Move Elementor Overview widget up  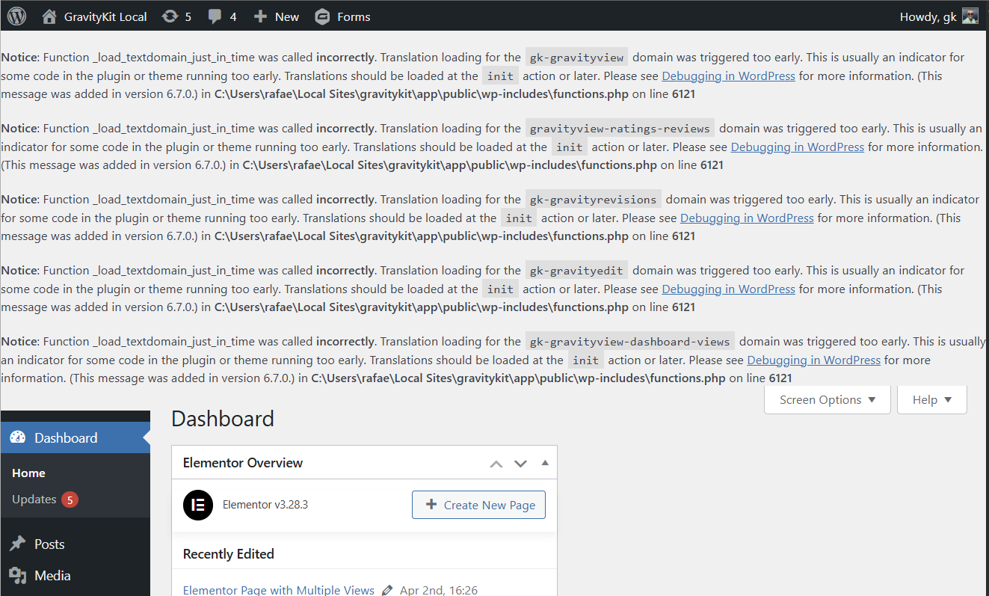(x=496, y=464)
